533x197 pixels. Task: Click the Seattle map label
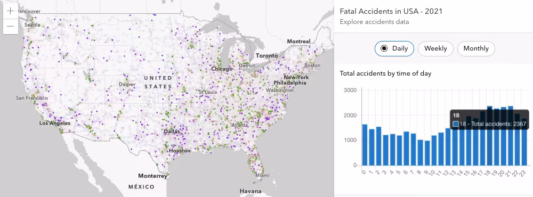[x=33, y=25]
